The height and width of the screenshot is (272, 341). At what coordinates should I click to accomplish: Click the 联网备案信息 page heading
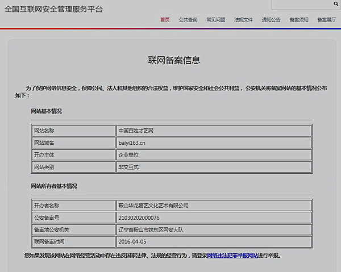coord(174,60)
